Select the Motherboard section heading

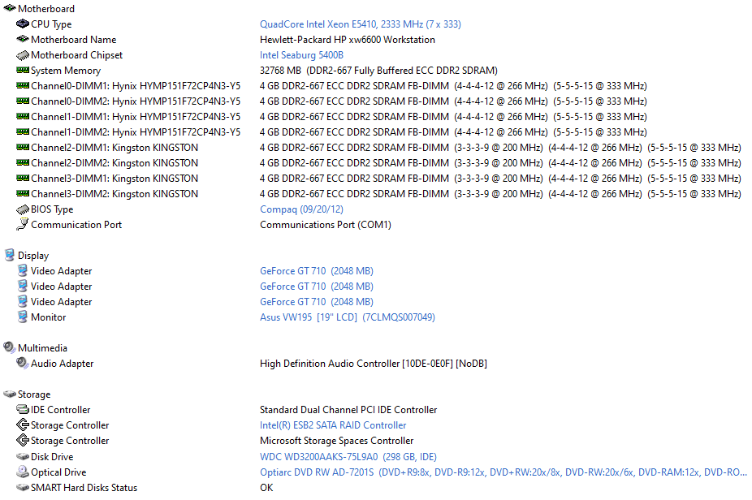pyautogui.click(x=46, y=9)
